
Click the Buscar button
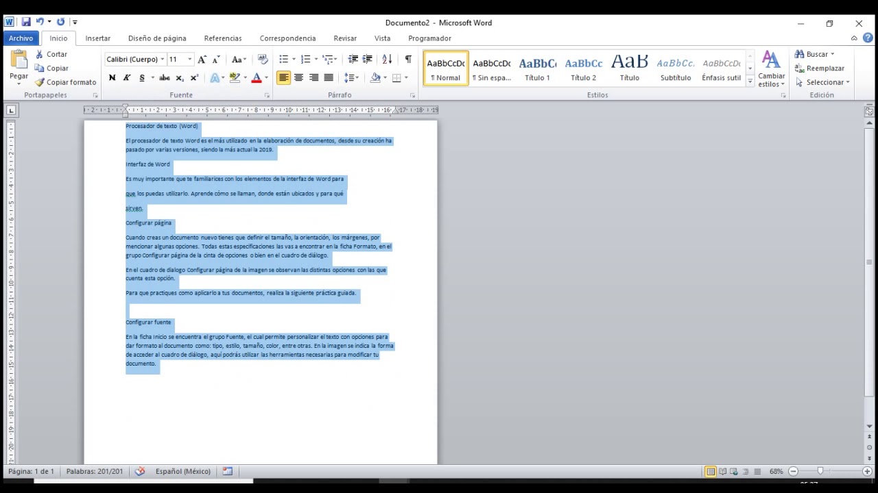(x=815, y=54)
